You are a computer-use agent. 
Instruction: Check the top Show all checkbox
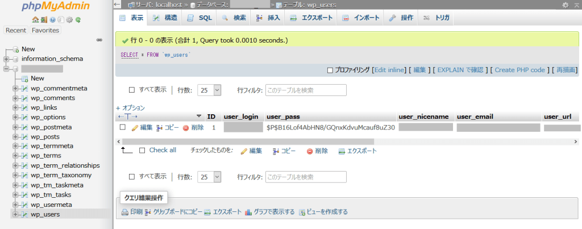pyautogui.click(x=131, y=90)
